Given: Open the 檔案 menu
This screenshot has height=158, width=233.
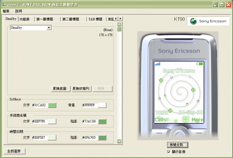Looking at the screenshot, I should pos(6,11).
